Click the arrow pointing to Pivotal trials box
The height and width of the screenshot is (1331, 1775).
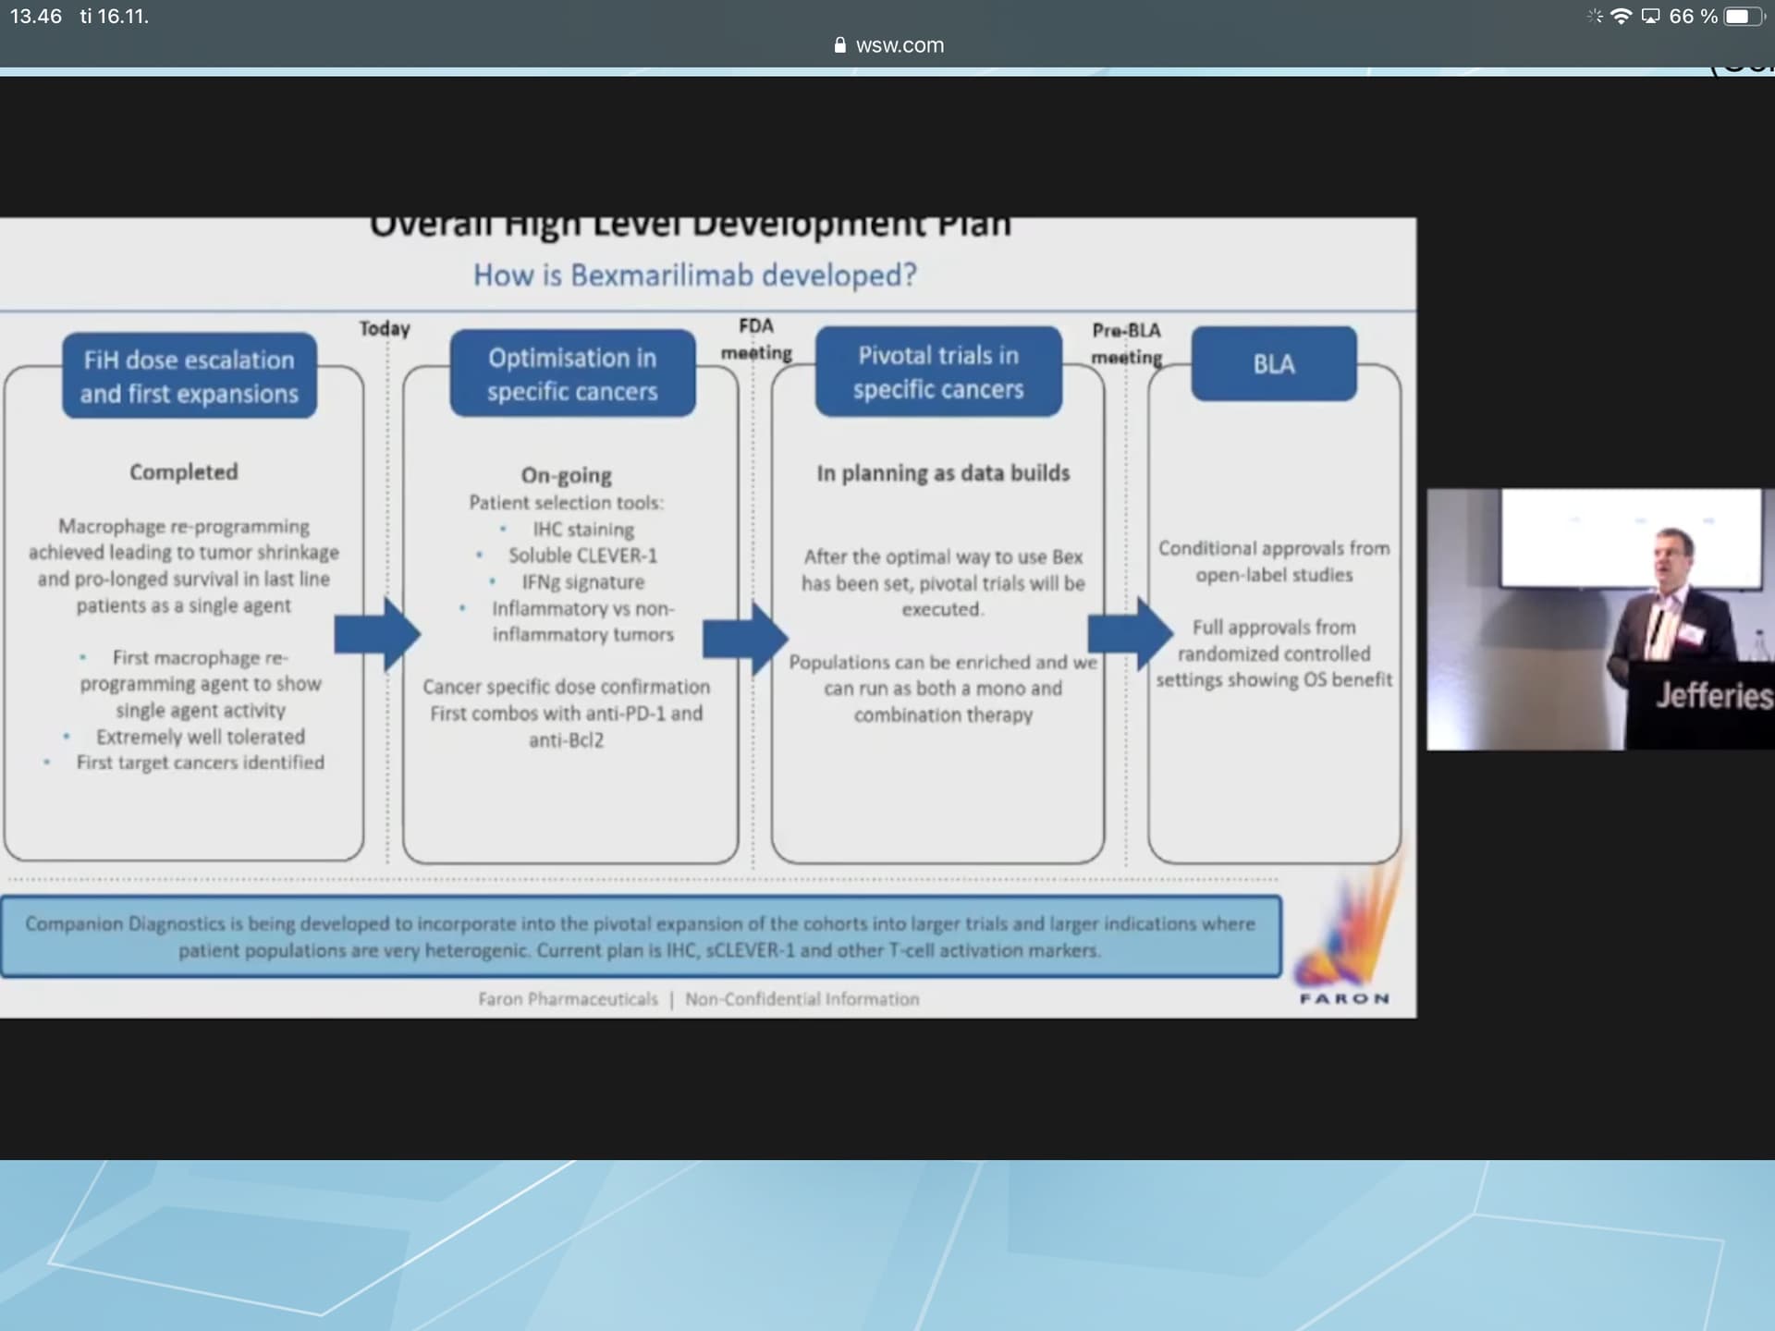click(745, 638)
